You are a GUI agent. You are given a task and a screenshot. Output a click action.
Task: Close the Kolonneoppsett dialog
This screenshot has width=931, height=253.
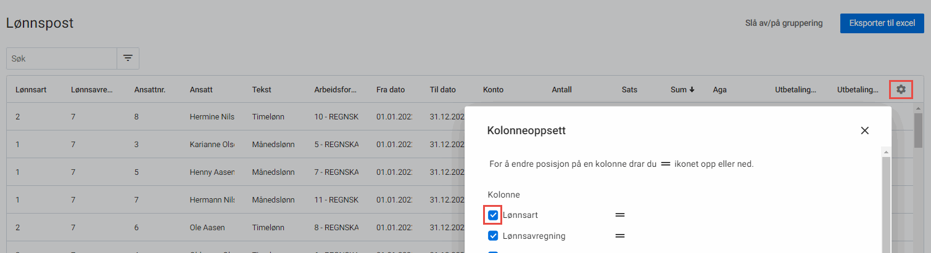[x=864, y=131]
